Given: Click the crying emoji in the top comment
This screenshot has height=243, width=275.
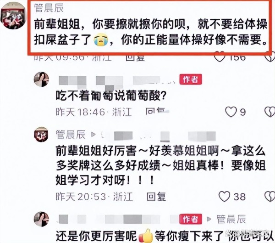Looking at the screenshot, I should [101, 40].
